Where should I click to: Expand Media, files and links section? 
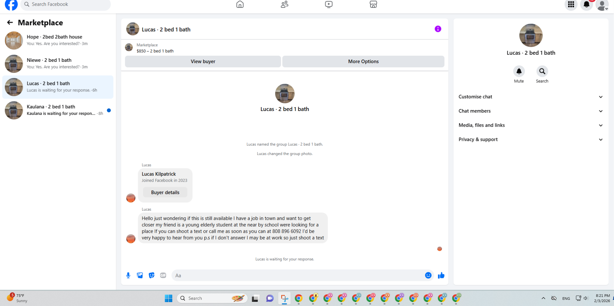[531, 125]
